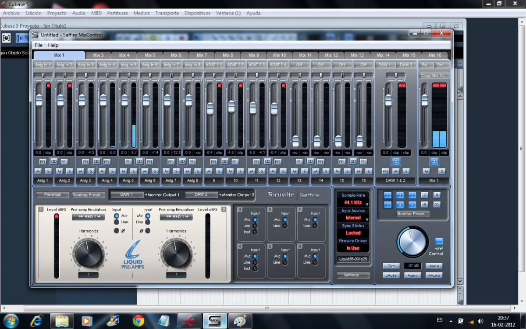
Task: Click the Mono monitor button
Action: tap(412, 275)
